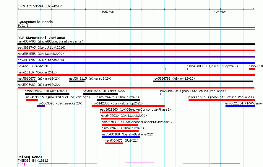The width and height of the screenshot is (263, 167).
Task: Click the RefSeq Genes track heading
Action: [x=30, y=157]
